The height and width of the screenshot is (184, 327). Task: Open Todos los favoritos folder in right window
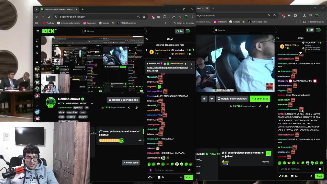[314, 22]
